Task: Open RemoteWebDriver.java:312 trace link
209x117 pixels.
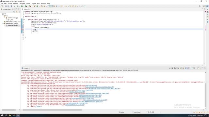Action: pyautogui.click(x=75, y=105)
